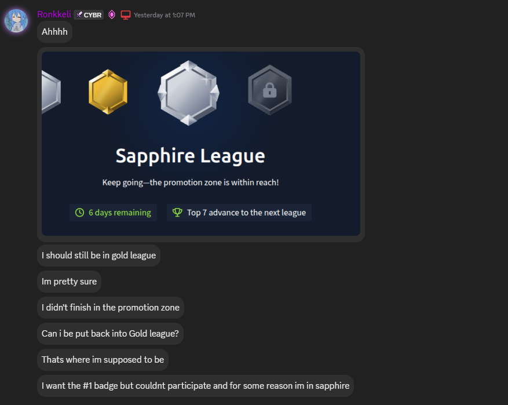Select the 'I should still be in gold league' message

pos(99,256)
